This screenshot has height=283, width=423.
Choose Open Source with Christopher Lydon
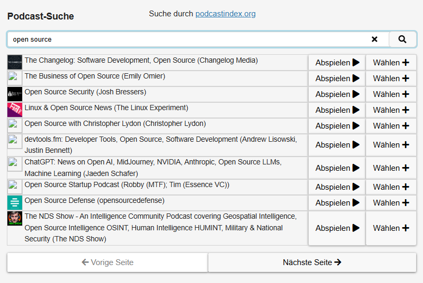391,126
